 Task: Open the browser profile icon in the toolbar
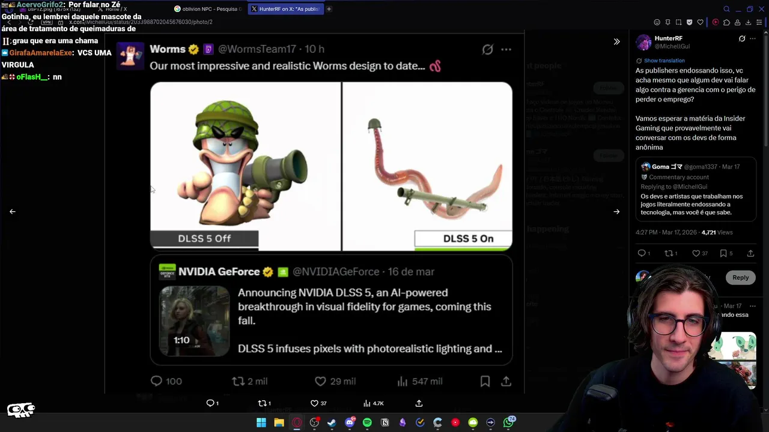737,22
